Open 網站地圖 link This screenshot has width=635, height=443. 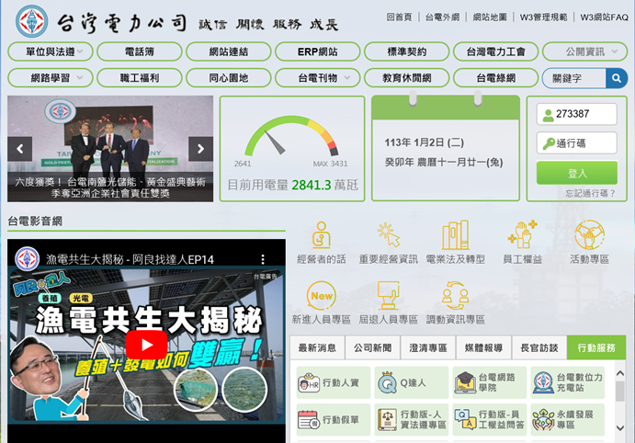(x=490, y=17)
